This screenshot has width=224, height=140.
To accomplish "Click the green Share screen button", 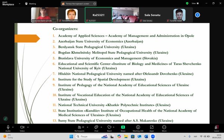I will (x=123, y=127).
